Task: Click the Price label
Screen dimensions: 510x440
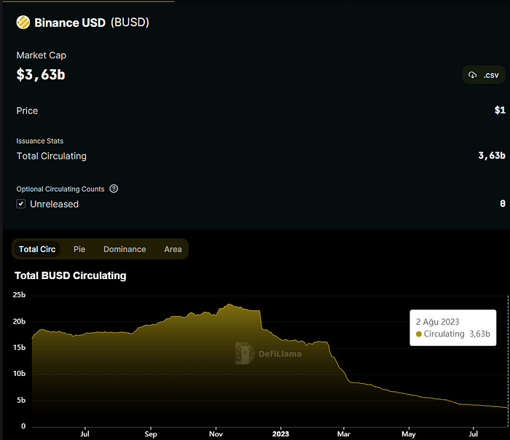Action: coord(27,111)
